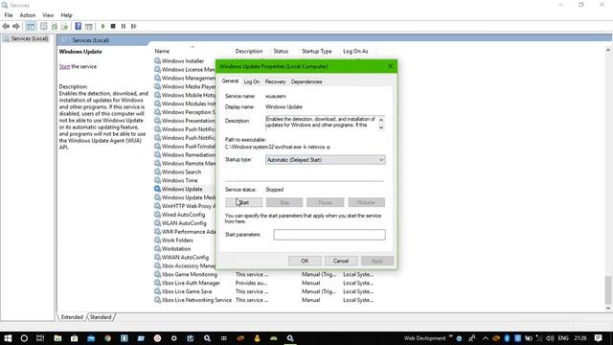Click the Status column header
This screenshot has height=345, width=613.
click(281, 51)
